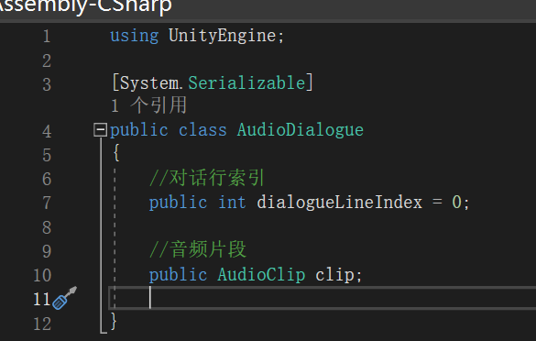
Task: Click 'System' in the attribute line
Action: [149, 82]
